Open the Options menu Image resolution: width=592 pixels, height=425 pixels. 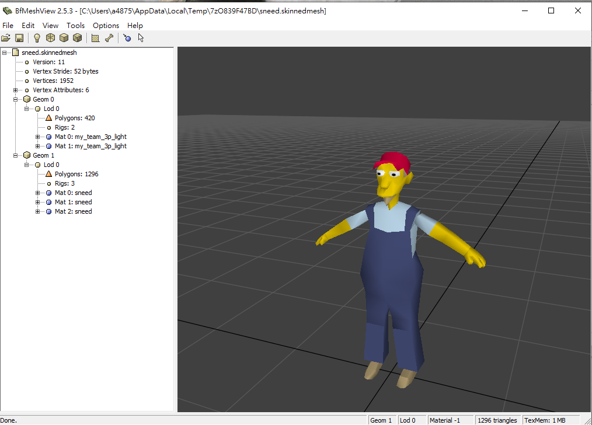106,25
